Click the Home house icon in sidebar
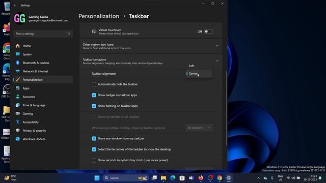326x183 pixels. 18,46
